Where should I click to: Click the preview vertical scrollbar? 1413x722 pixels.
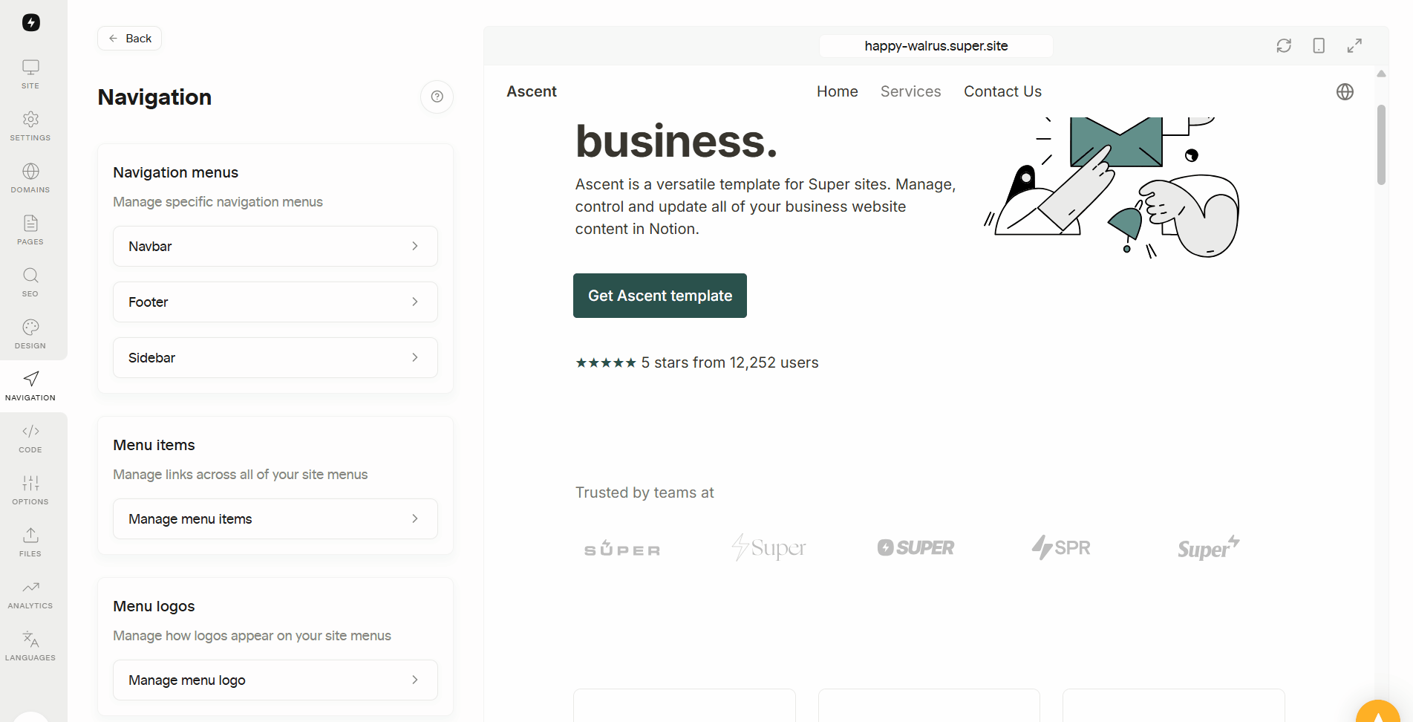pyautogui.click(x=1381, y=145)
